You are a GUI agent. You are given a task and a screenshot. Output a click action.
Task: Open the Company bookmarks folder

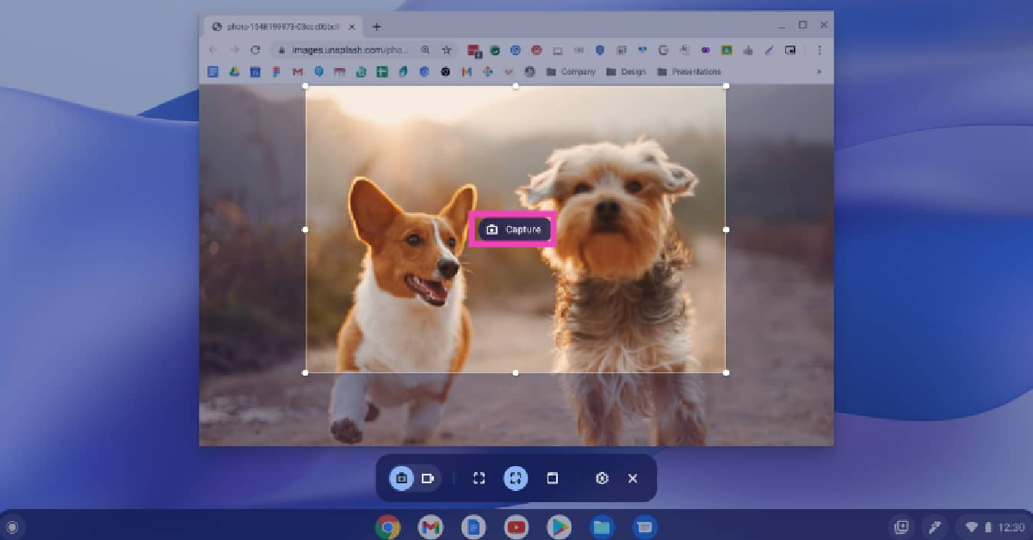click(x=570, y=72)
